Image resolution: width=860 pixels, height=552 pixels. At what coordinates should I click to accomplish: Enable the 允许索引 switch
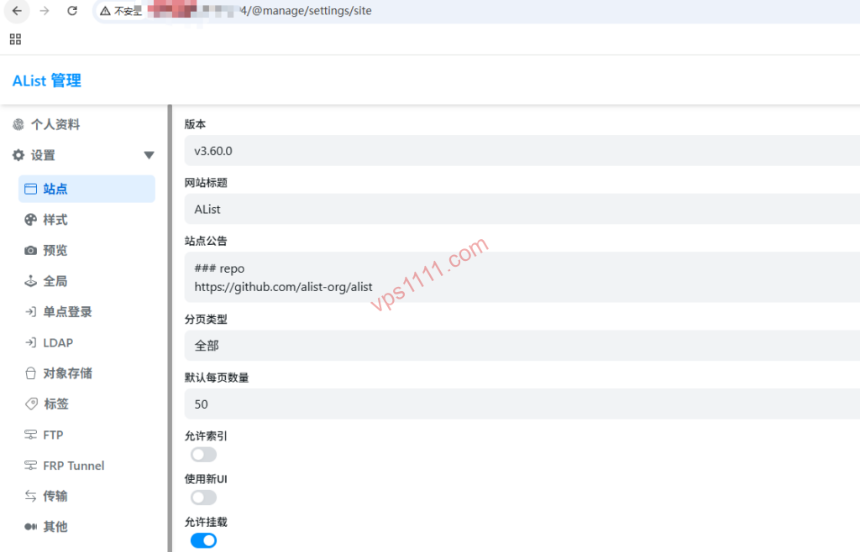(203, 455)
